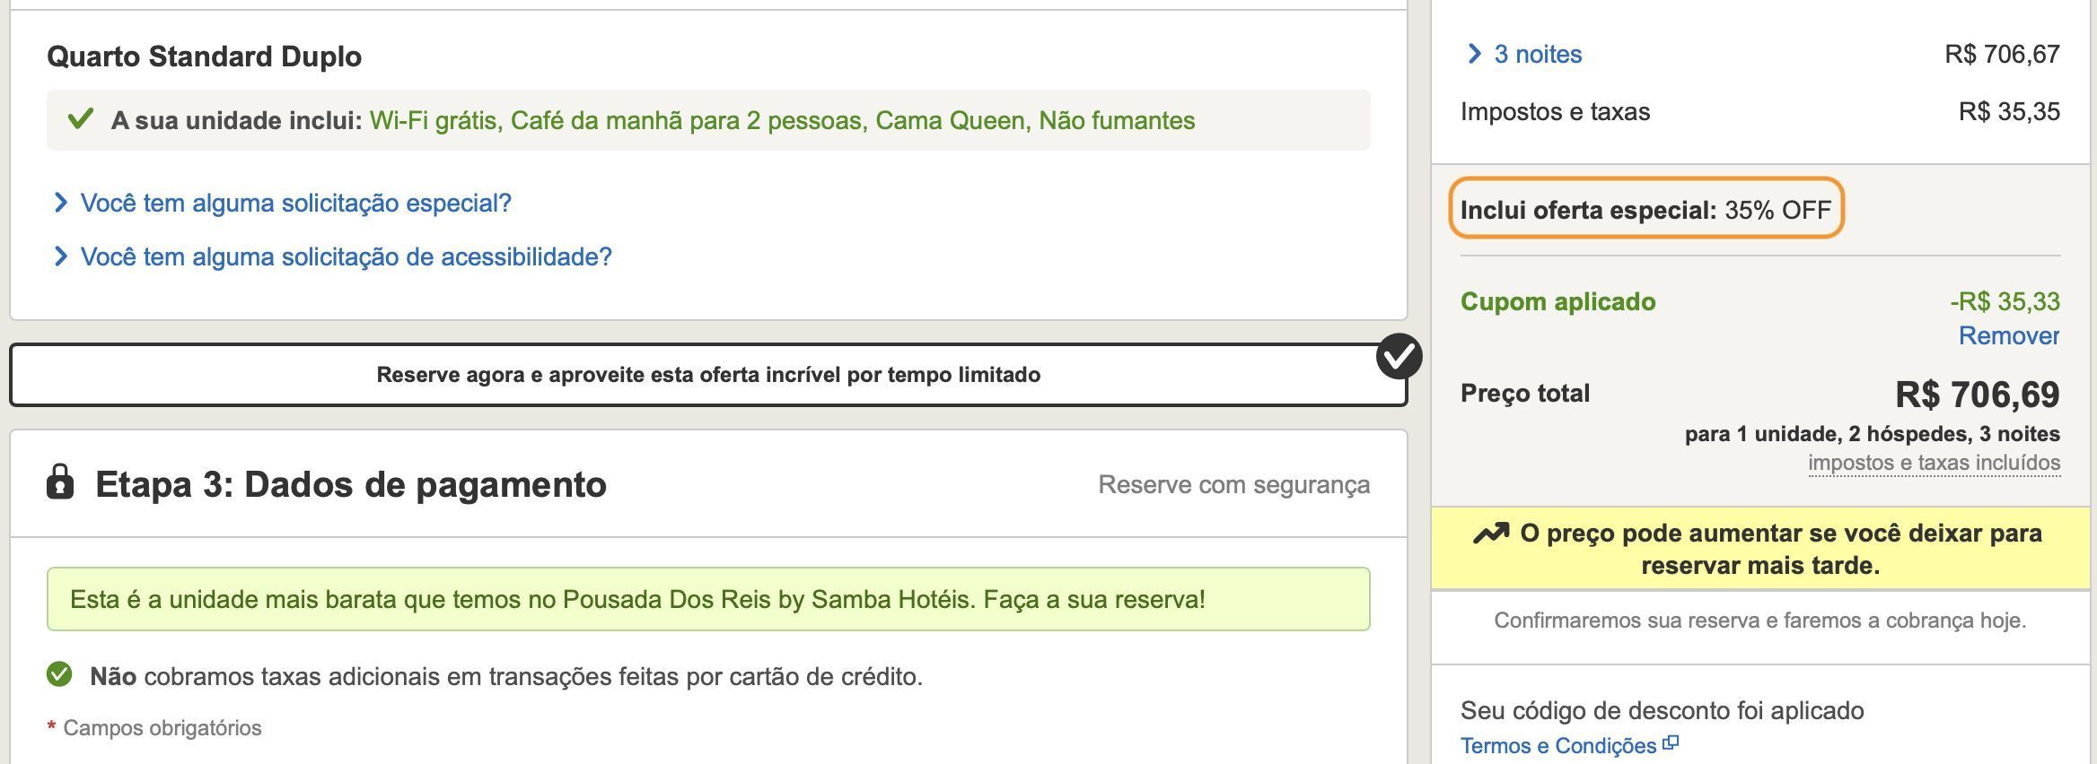Click the green circle check next to 'Não cobramos taxas'
Screen dimensions: 2097x764
pos(59,674)
